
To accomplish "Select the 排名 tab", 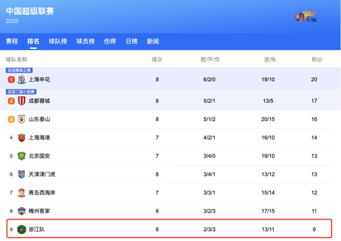I will point(33,41).
